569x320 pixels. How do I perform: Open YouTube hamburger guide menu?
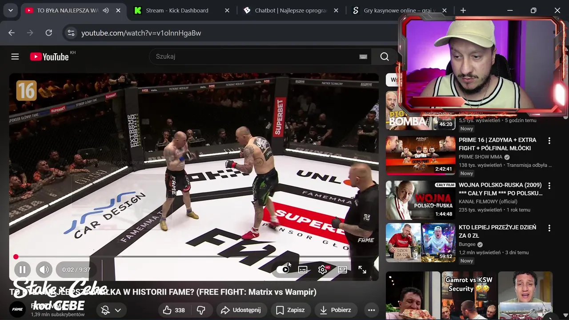click(15, 56)
